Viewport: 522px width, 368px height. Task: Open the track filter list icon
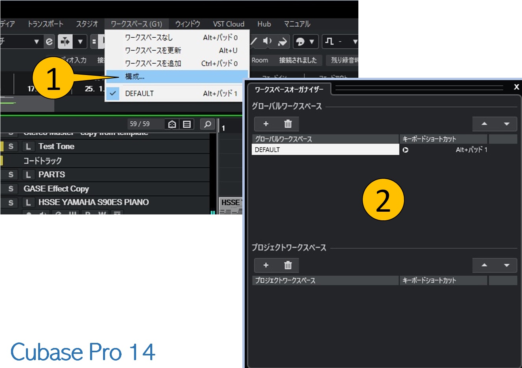[186, 124]
